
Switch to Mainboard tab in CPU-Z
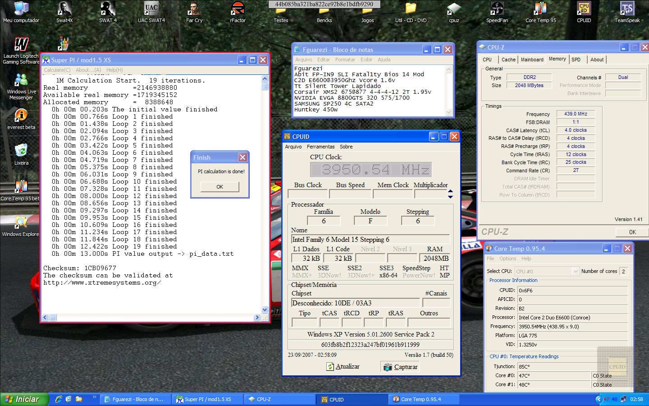point(532,60)
